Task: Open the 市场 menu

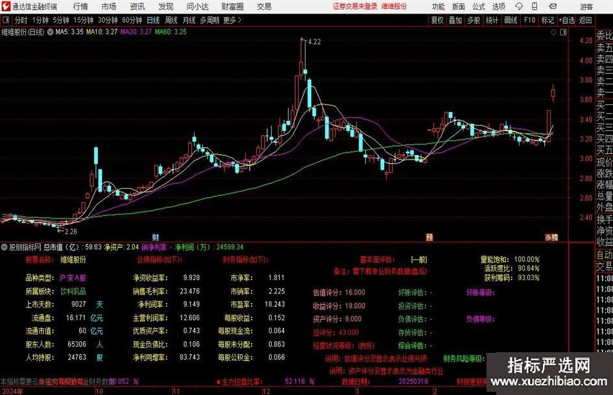Action: (109, 6)
